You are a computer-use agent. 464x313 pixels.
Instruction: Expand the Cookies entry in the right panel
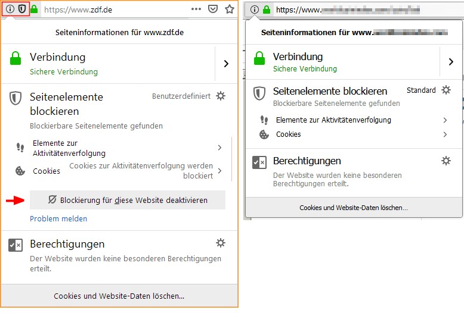coord(445,134)
